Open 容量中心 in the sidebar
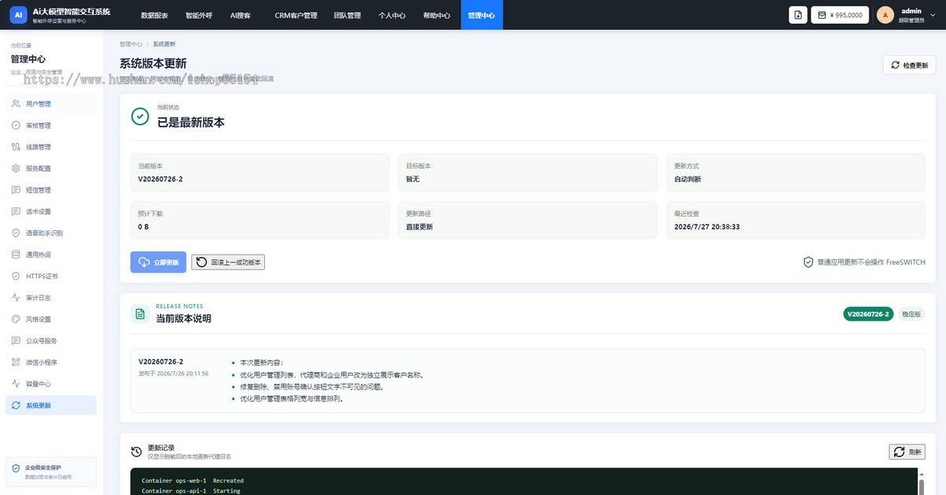The width and height of the screenshot is (946, 495). click(x=51, y=384)
